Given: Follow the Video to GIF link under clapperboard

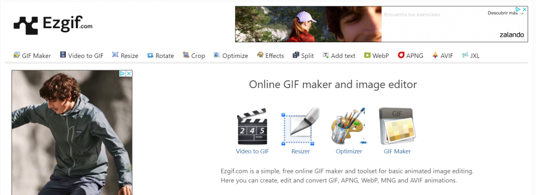Looking at the screenshot, I should [252, 151].
